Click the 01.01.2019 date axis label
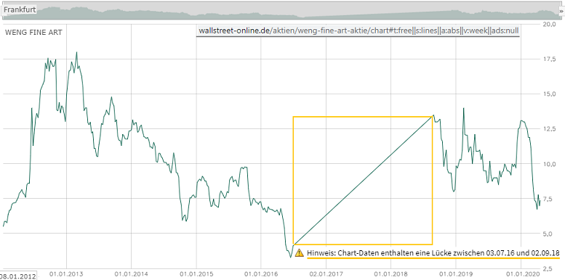Image resolution: width=565 pixels, height=280 pixels. [x=456, y=275]
